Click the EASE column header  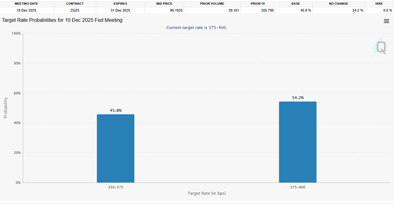pyautogui.click(x=296, y=3)
